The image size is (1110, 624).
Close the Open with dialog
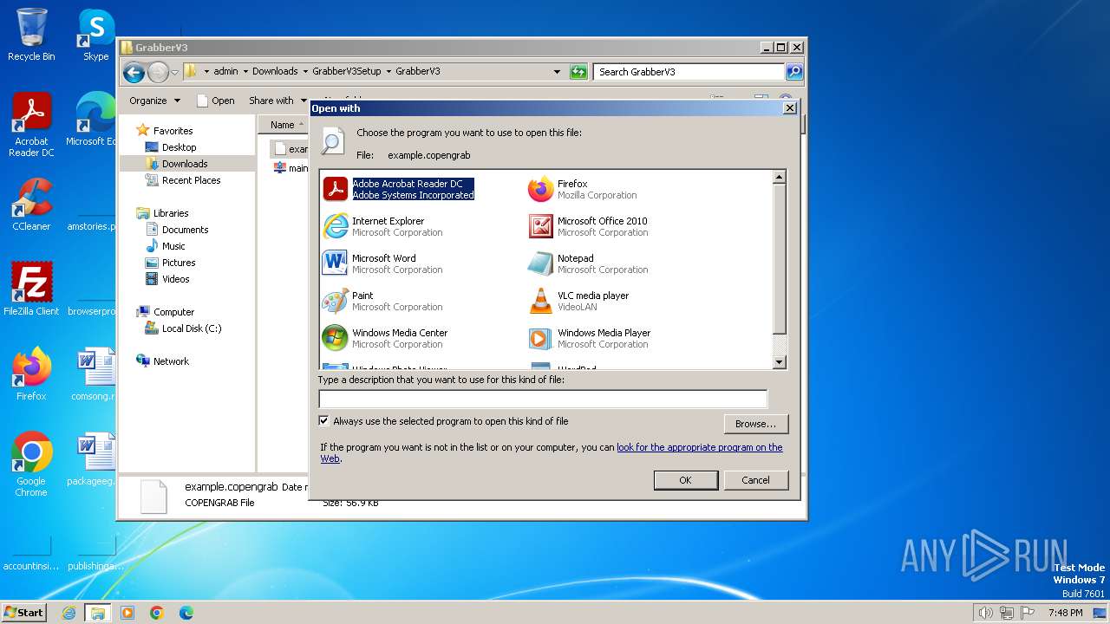point(789,108)
